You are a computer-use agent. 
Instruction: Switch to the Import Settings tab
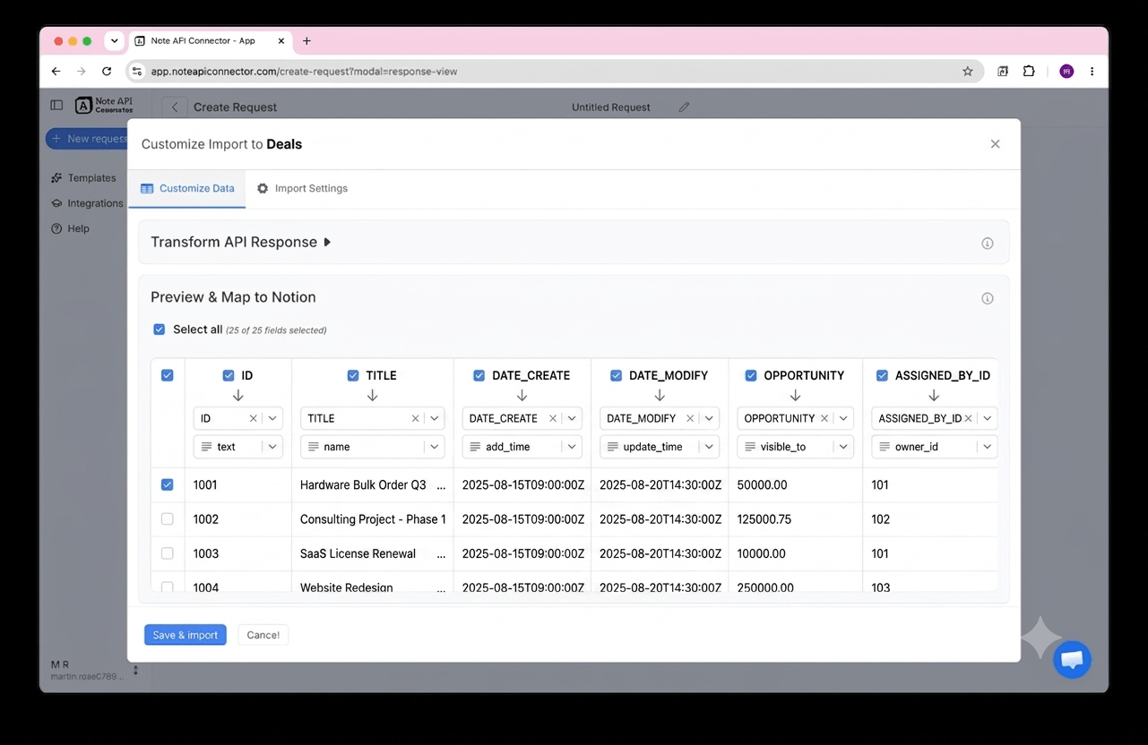(302, 189)
